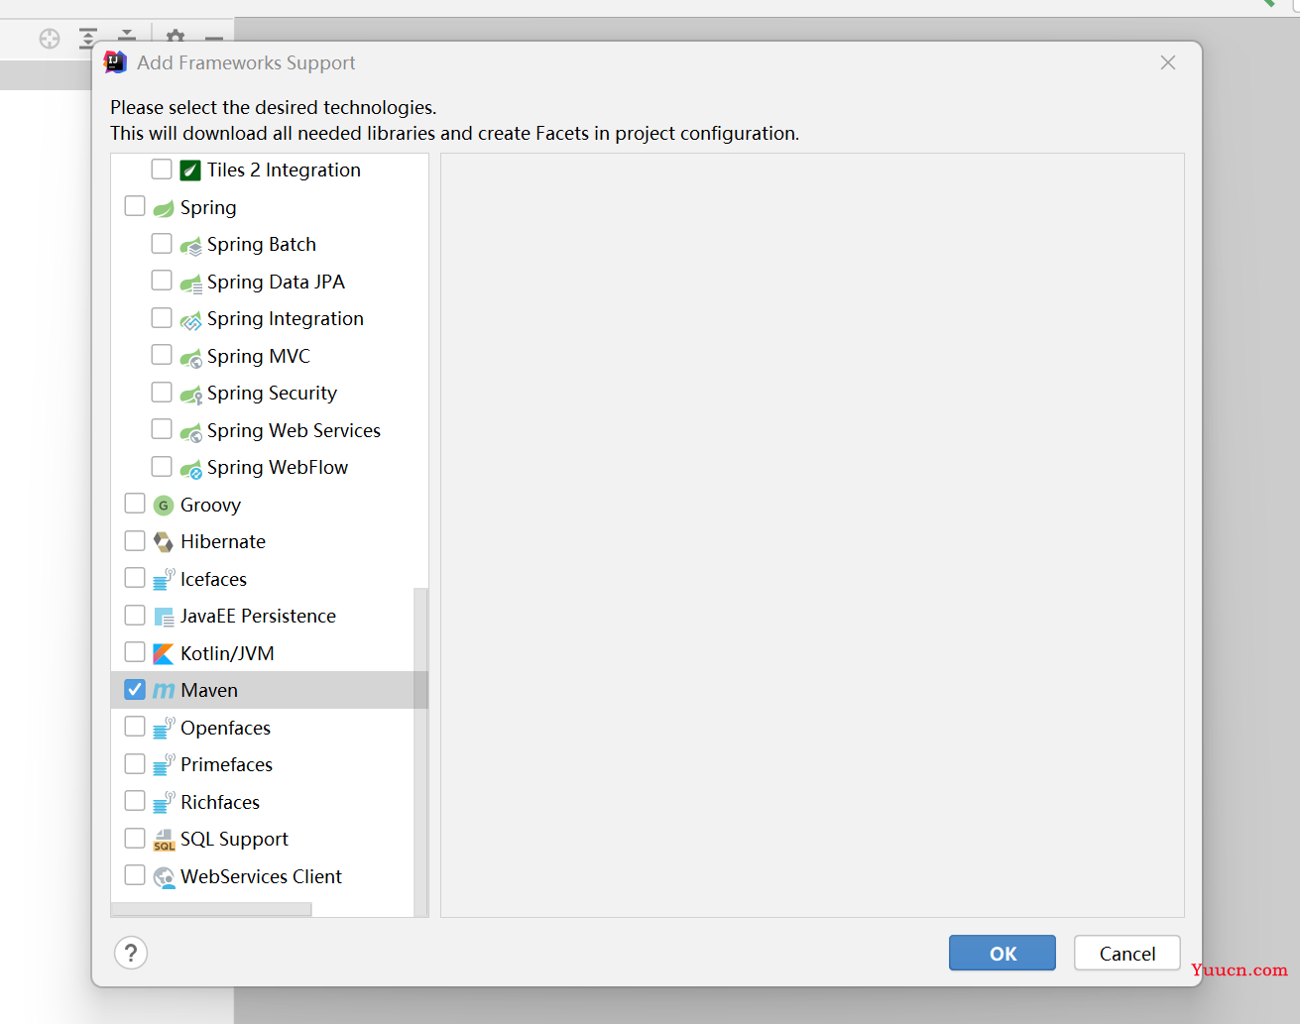This screenshot has height=1024, width=1300.
Task: Click the Spring MVC icon
Action: (190, 358)
